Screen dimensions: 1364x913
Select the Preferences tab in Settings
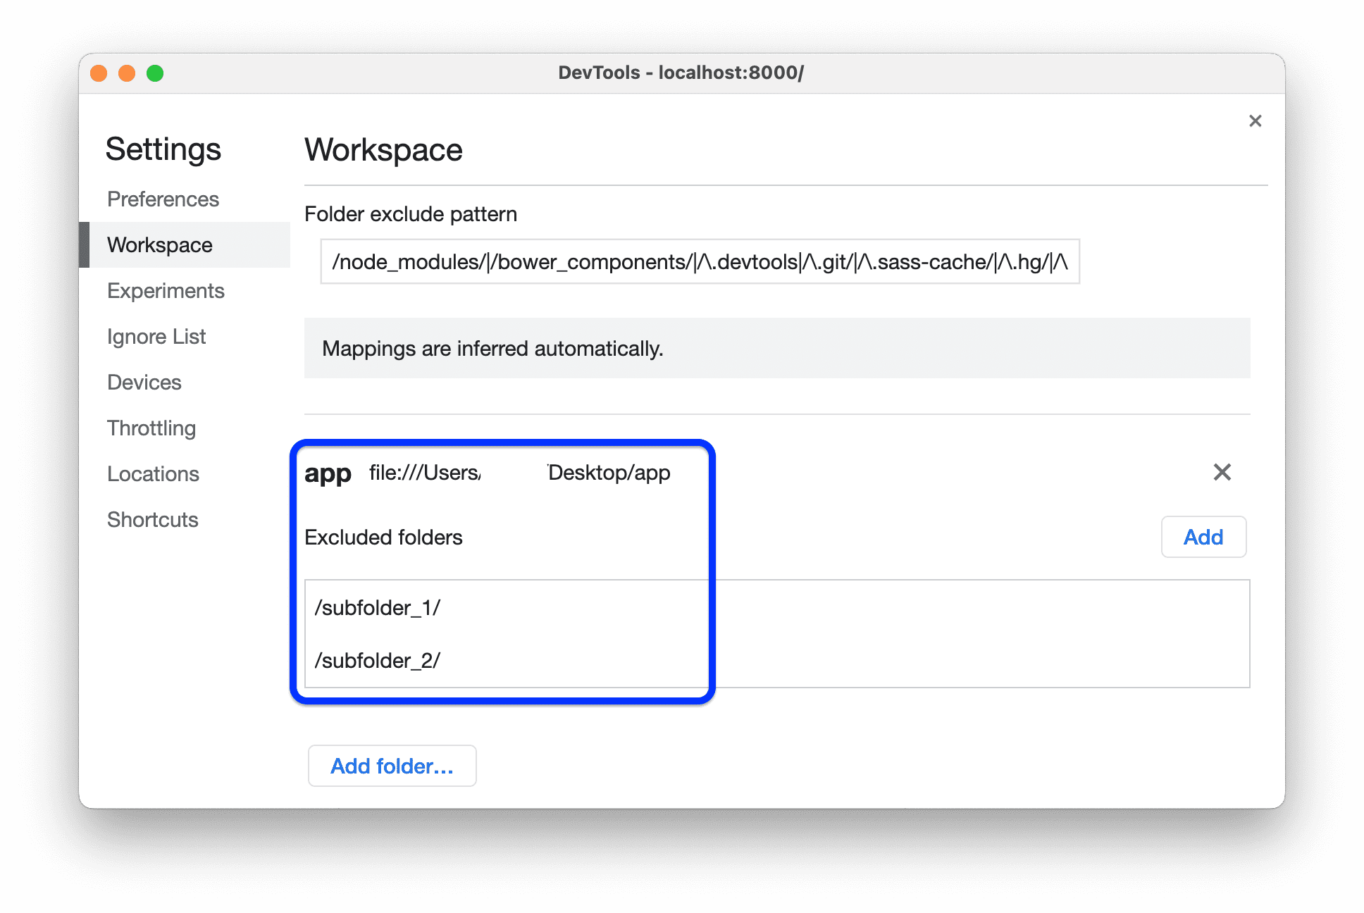[162, 200]
